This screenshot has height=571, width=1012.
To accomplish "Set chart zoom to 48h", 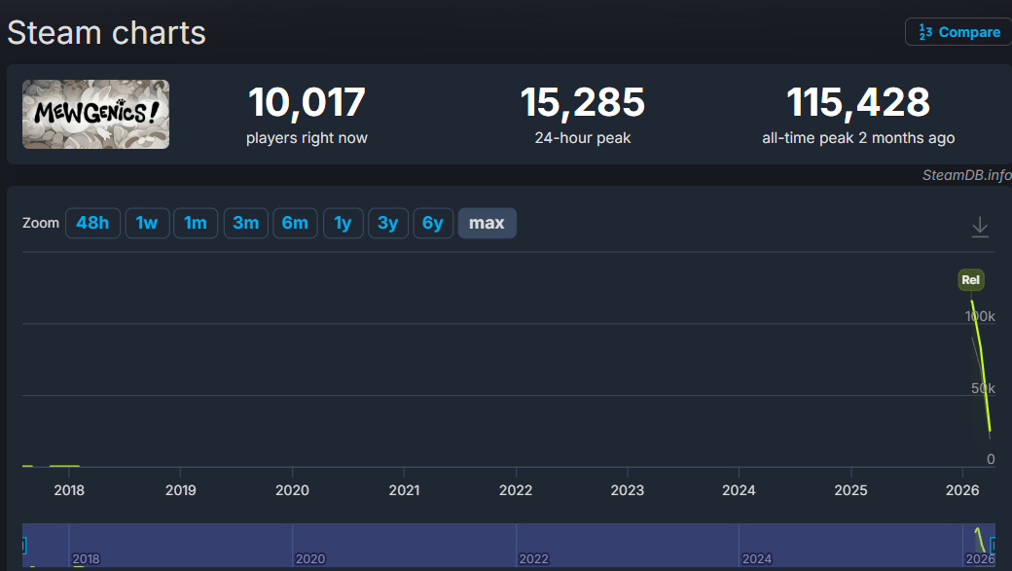I will 92,223.
